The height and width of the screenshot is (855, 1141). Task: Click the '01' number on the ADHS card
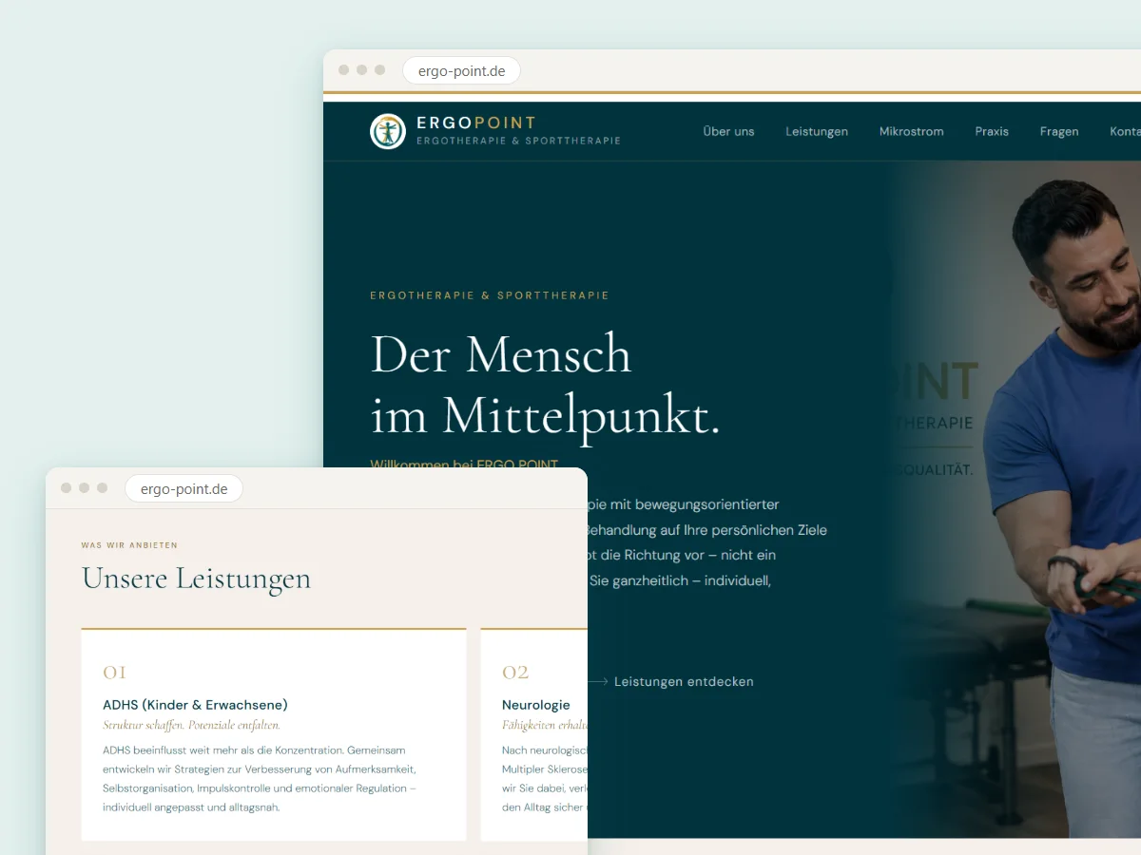tap(115, 673)
